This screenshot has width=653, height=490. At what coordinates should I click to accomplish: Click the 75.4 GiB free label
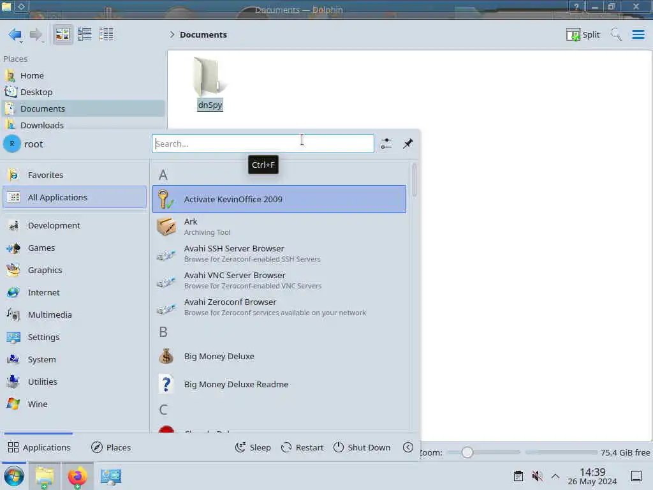click(625, 452)
